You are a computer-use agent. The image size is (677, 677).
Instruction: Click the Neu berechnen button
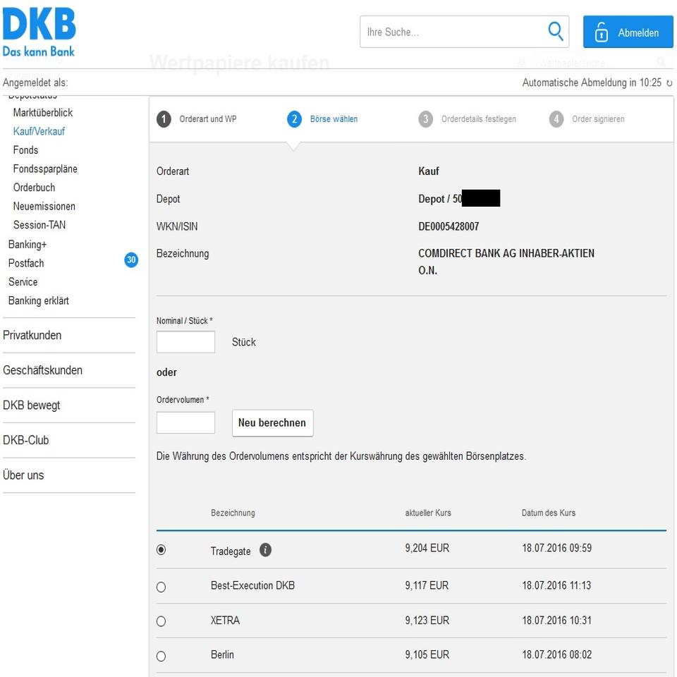272,423
